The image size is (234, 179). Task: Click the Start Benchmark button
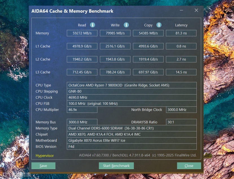[116, 166]
